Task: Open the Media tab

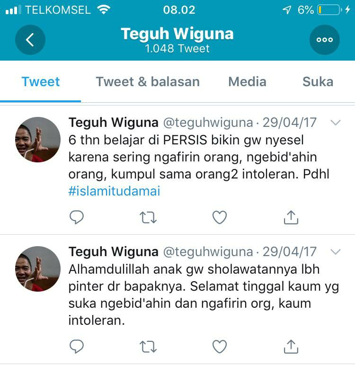Action: (247, 82)
